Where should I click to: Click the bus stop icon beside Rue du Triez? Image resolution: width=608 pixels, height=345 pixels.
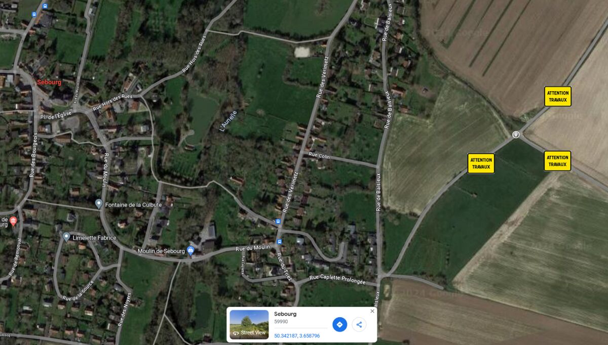279,242
